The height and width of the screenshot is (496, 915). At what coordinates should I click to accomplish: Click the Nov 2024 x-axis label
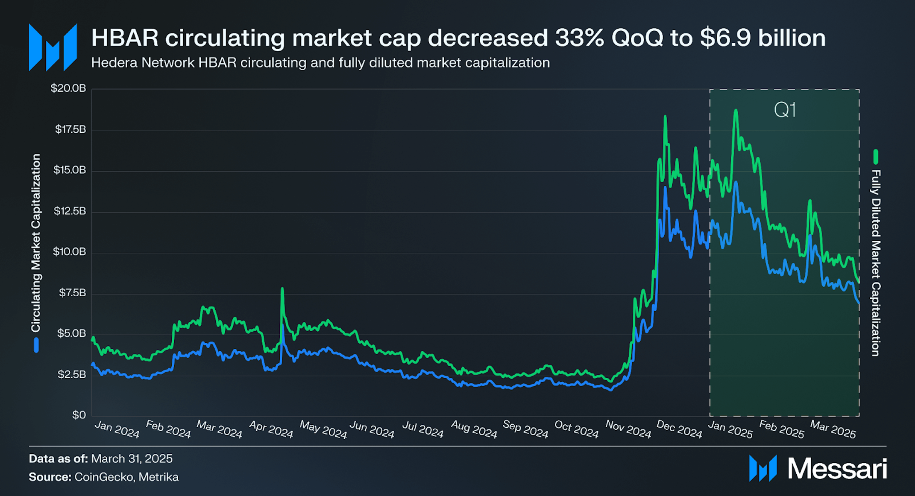tap(628, 429)
